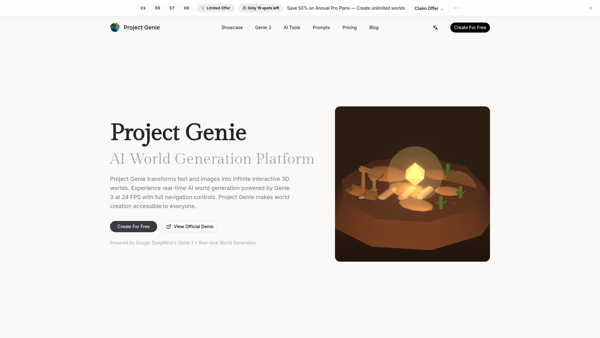Click "Claim Offer →" in the top banner
This screenshot has width=600, height=338.
(429, 8)
